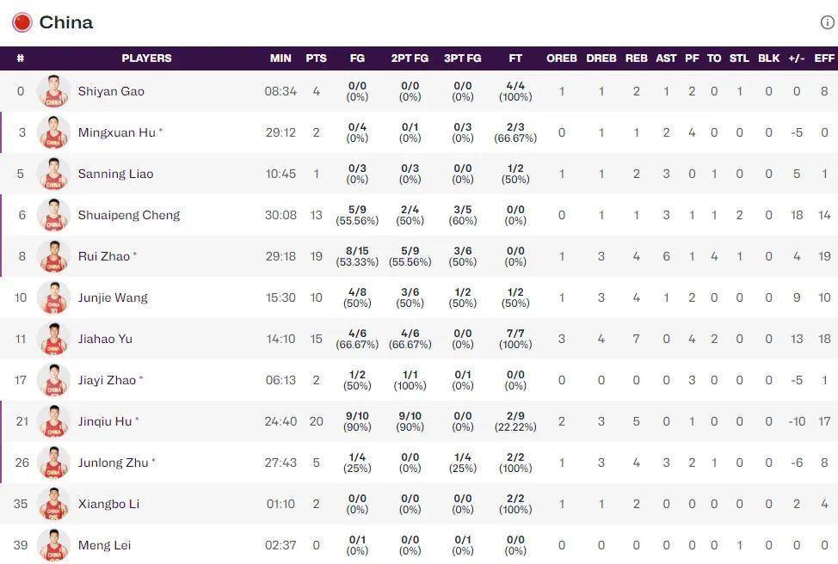Select the PLAYERS column header
This screenshot has height=564, width=838.
[146, 58]
